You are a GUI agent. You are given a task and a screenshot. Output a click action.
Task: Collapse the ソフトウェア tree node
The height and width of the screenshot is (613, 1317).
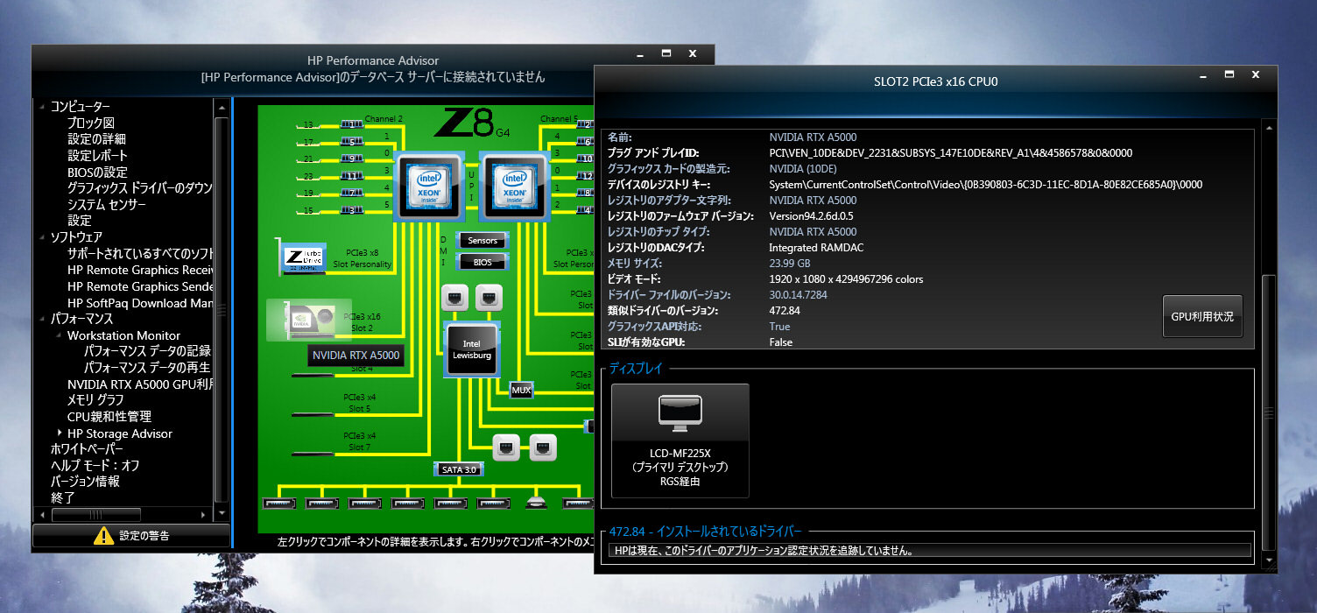(41, 237)
